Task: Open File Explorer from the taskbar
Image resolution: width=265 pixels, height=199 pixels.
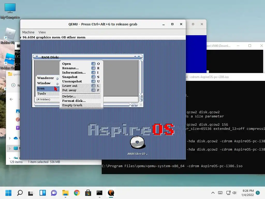Action: point(65,193)
